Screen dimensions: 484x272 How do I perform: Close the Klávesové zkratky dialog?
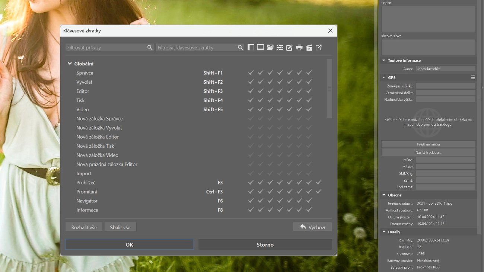tap(330, 31)
